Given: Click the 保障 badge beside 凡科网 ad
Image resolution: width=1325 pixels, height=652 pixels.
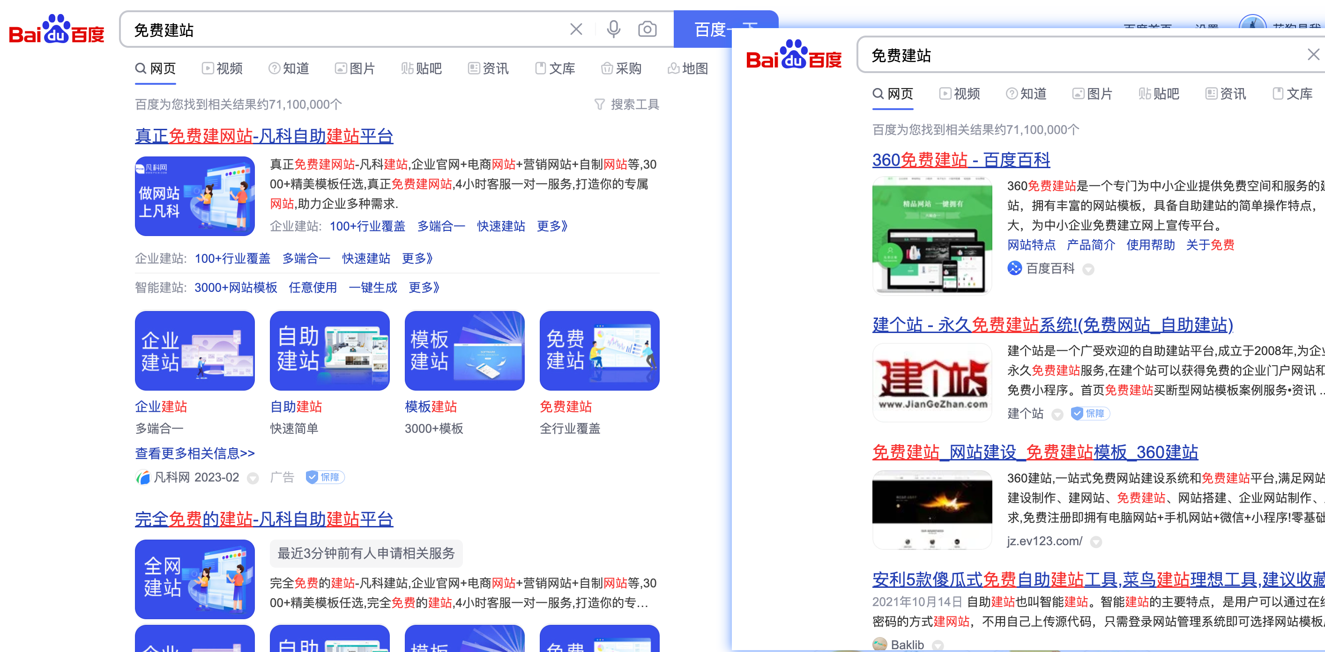Looking at the screenshot, I should [325, 478].
